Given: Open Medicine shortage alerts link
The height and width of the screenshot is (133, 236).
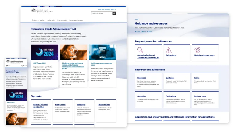Looking at the screenshot, I should coord(204,55).
